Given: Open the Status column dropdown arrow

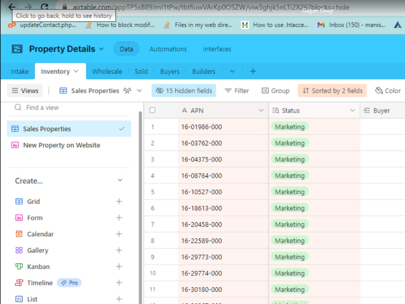Looking at the screenshot, I should pos(352,110).
